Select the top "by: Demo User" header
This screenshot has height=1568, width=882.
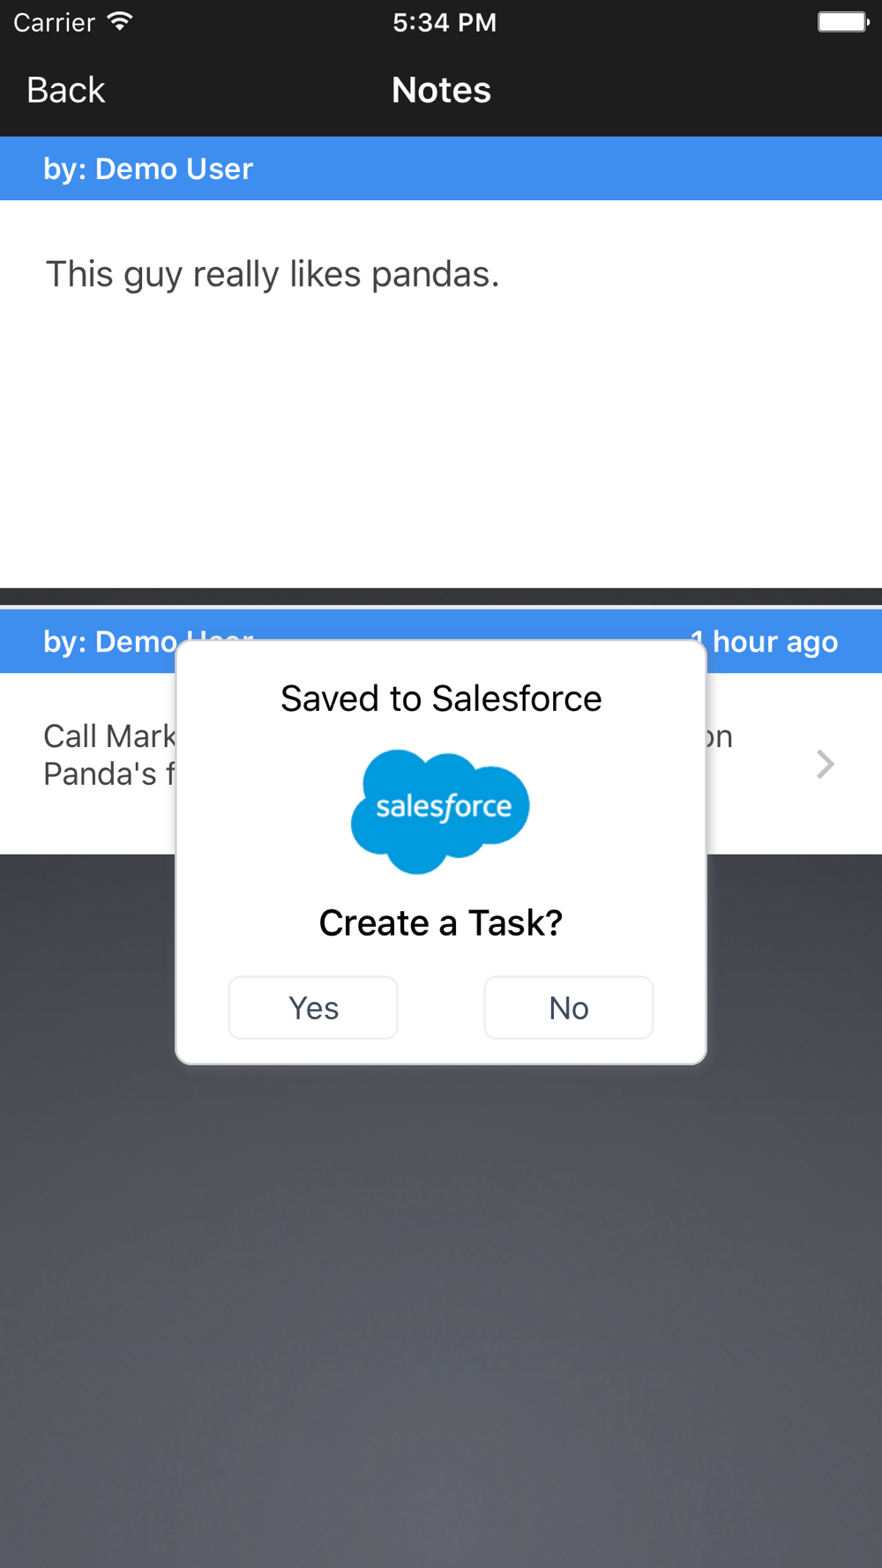(x=148, y=168)
